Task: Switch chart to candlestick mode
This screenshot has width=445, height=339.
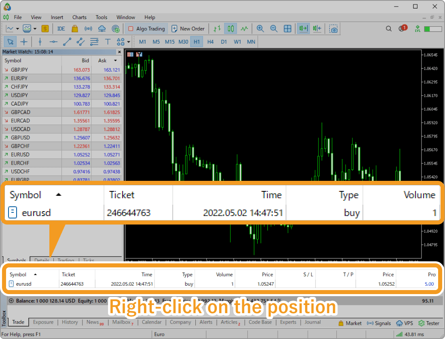Action: (231, 29)
